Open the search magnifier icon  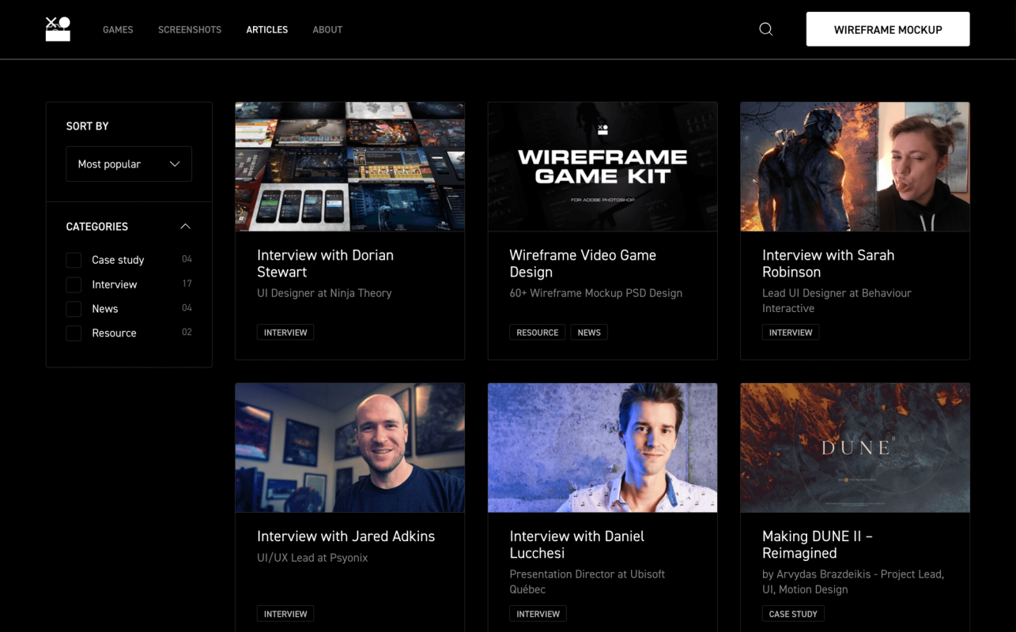tap(765, 29)
